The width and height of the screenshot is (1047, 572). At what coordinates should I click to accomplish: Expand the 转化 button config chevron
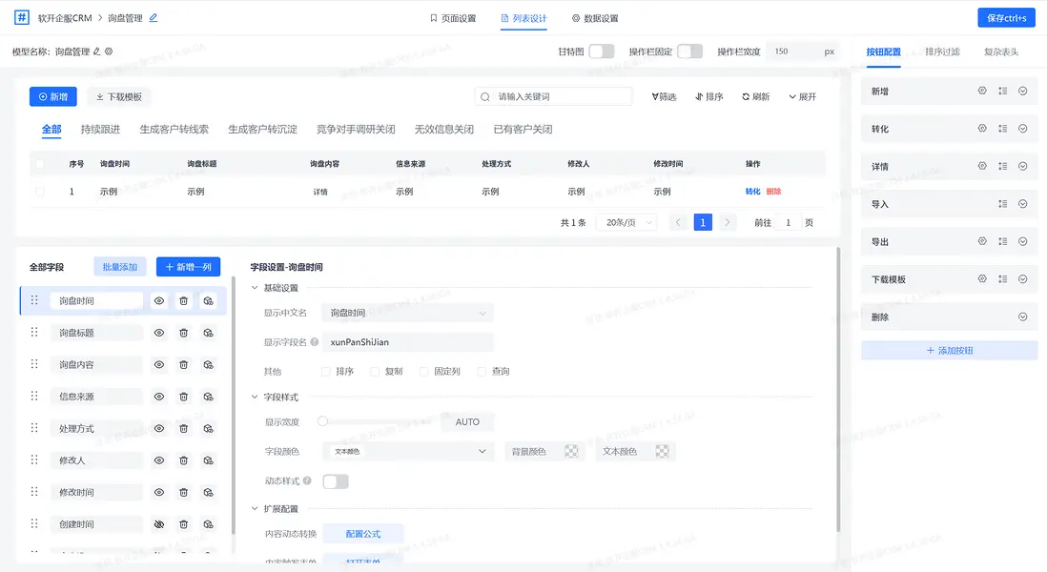(1022, 129)
